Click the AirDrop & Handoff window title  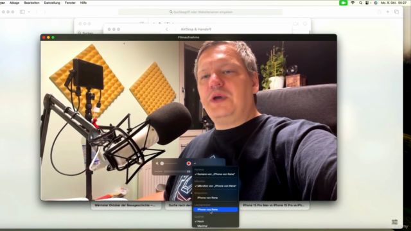(x=196, y=30)
